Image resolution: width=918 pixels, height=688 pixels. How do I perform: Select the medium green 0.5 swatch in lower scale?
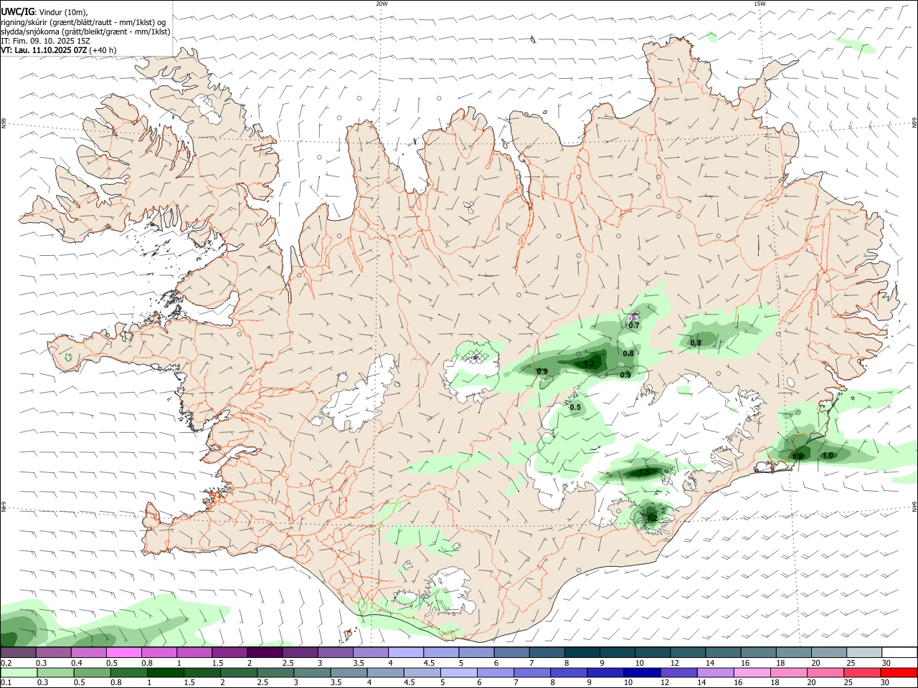point(92,672)
